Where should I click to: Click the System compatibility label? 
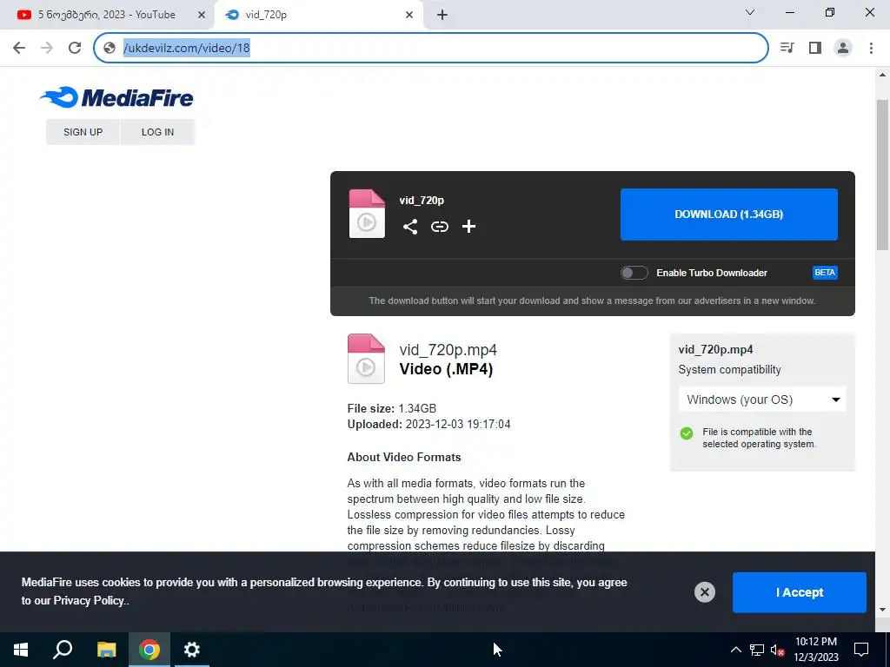(x=729, y=370)
